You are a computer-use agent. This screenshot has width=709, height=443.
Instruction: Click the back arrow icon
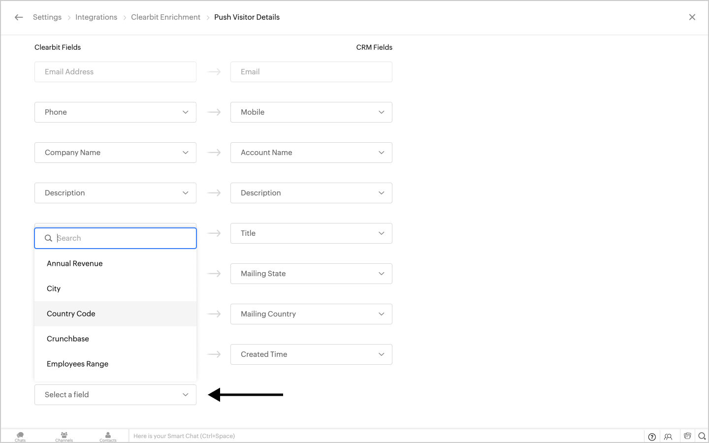[19, 17]
